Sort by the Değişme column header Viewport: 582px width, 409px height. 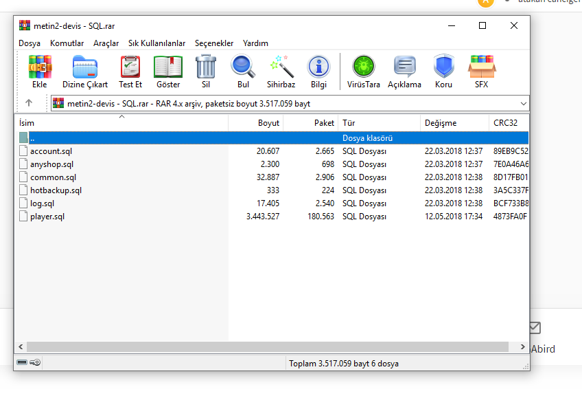tap(454, 122)
